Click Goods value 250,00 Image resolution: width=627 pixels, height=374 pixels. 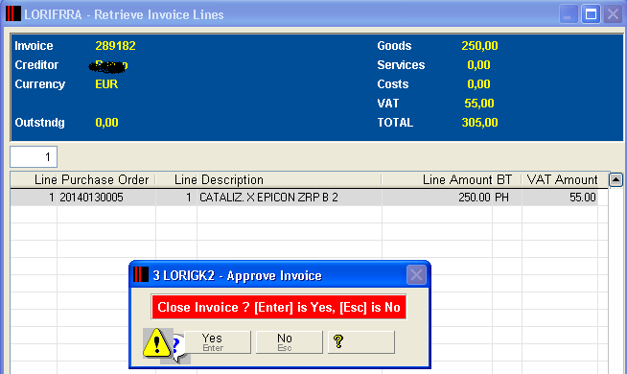479,46
